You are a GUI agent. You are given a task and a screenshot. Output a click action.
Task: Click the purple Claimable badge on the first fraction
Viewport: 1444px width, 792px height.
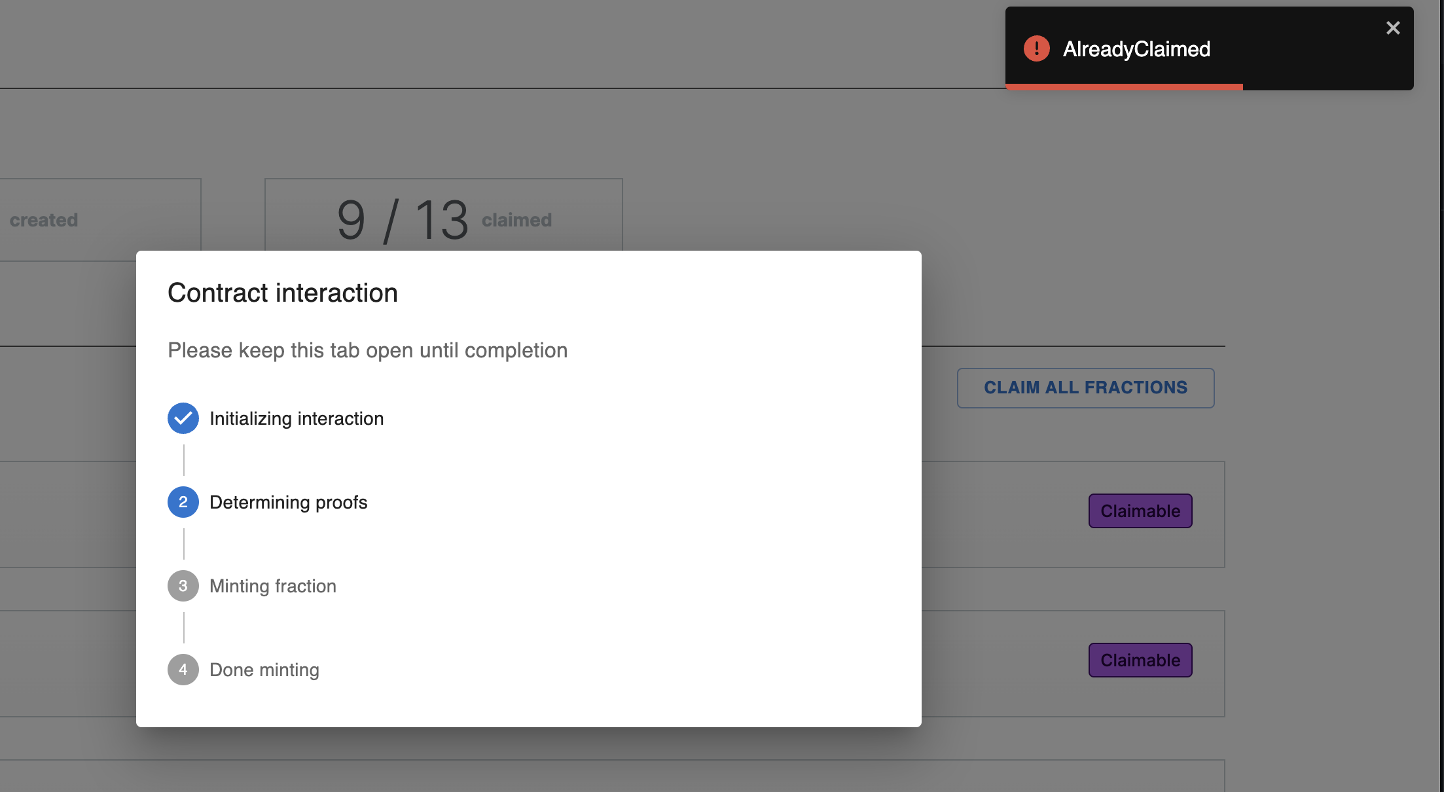point(1140,511)
